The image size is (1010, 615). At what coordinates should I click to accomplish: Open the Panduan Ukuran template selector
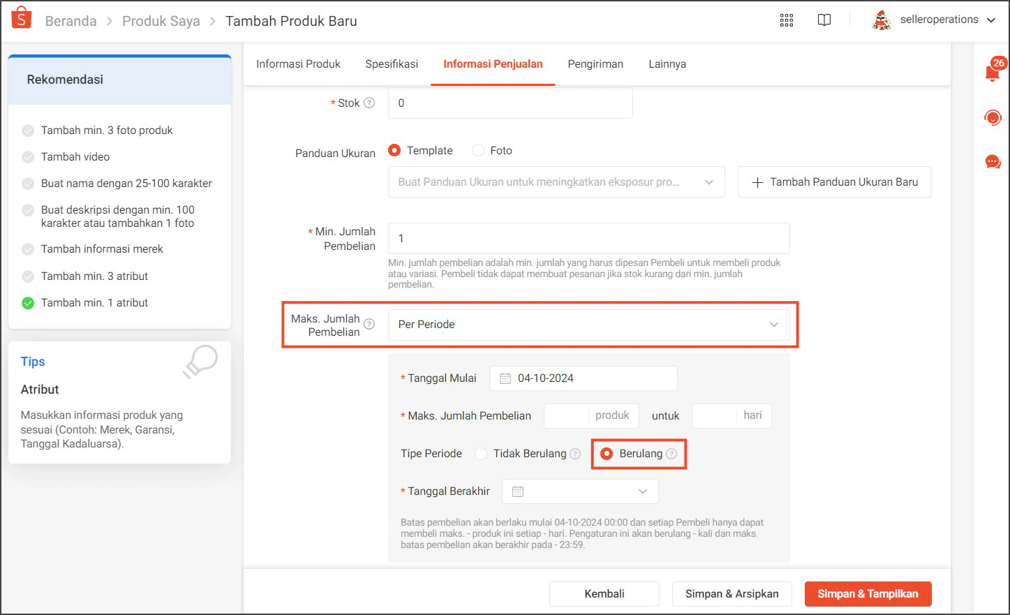[556, 181]
